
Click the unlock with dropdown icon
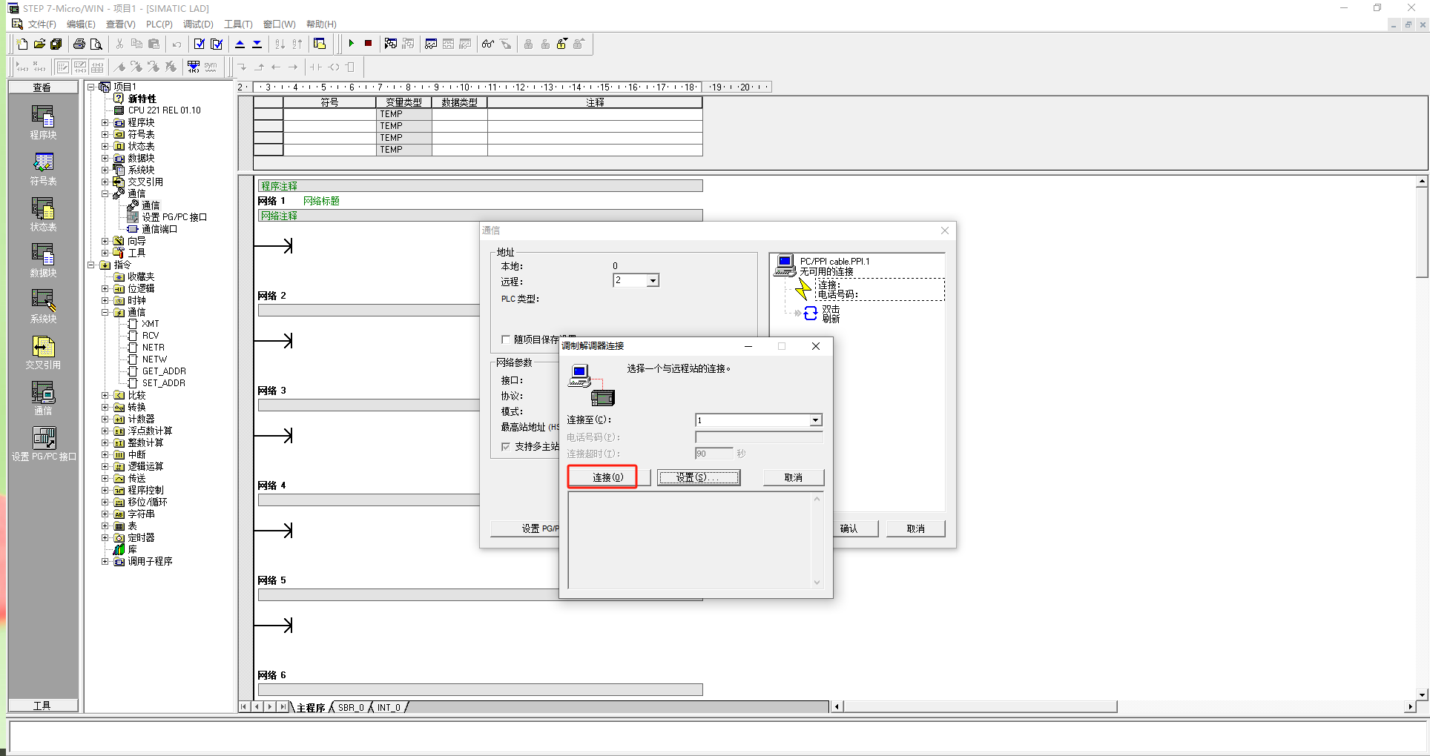coord(562,44)
